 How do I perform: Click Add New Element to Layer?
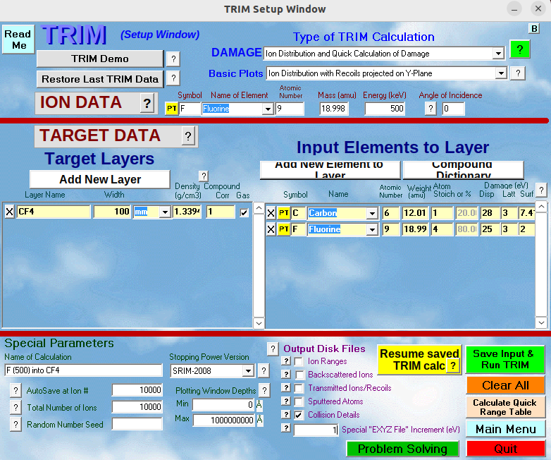click(330, 170)
